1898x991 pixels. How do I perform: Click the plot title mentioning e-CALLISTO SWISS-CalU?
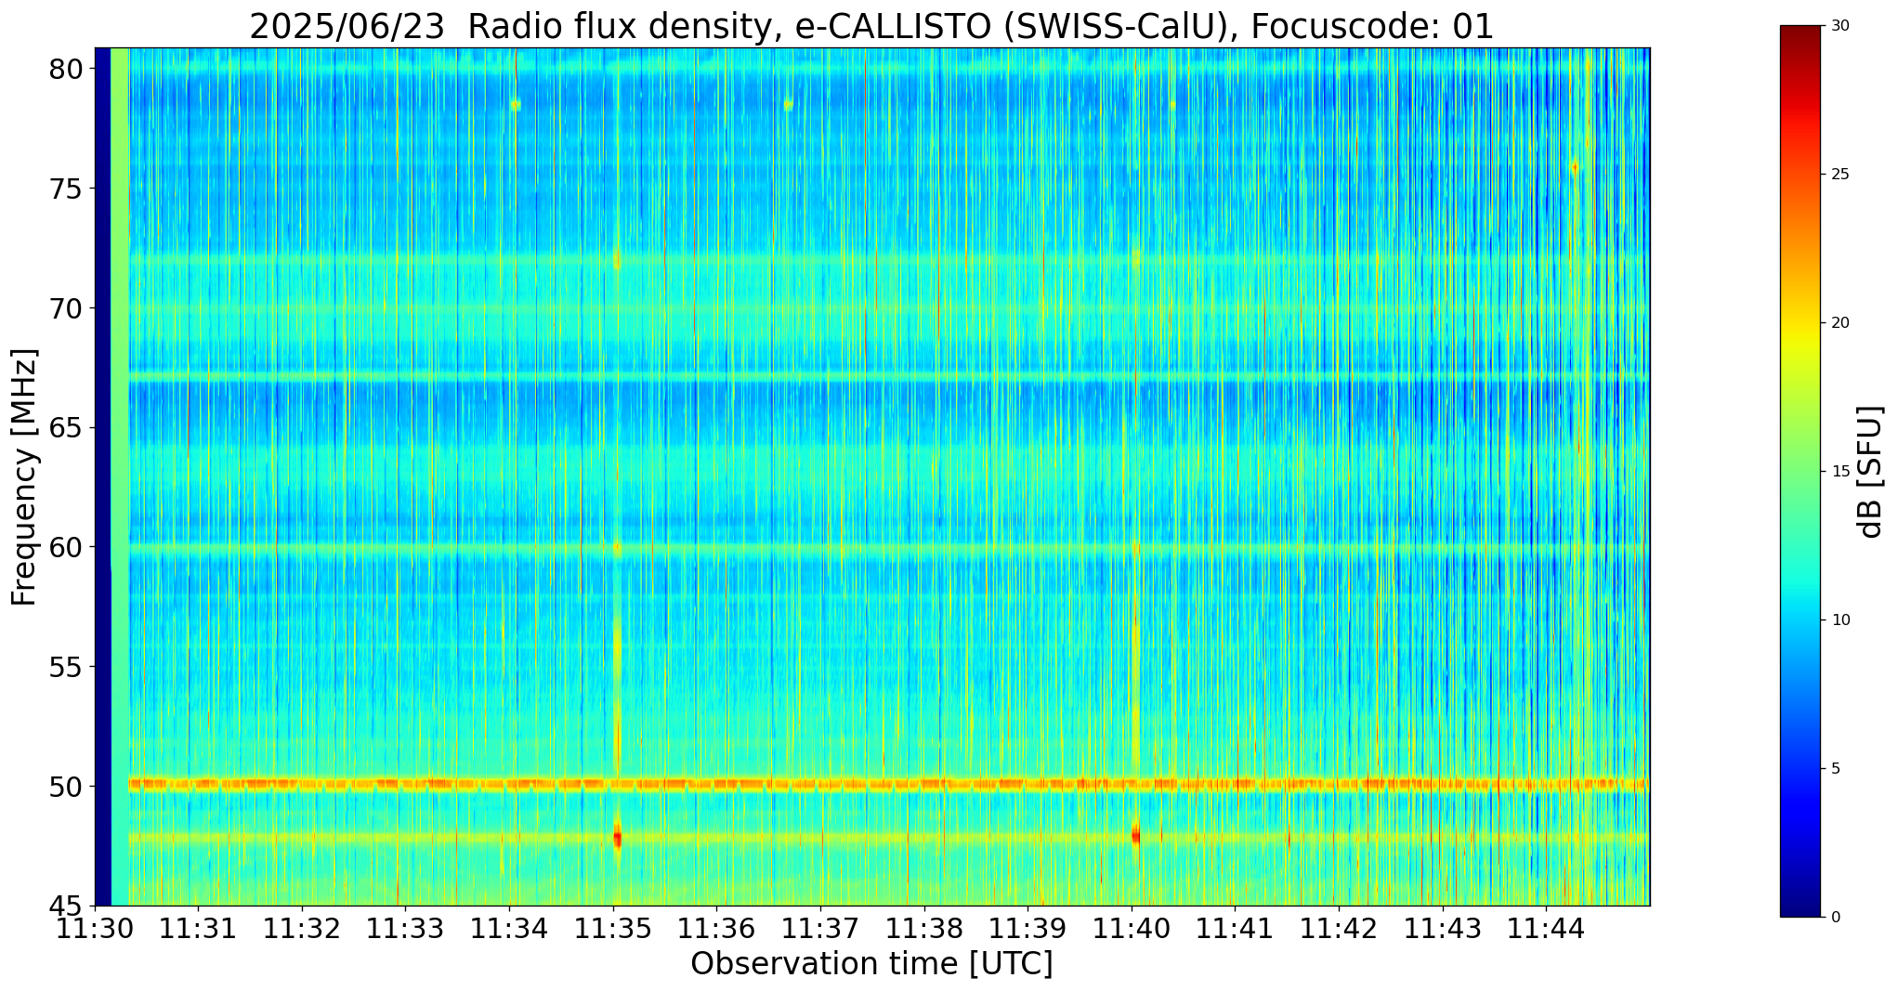871,26
